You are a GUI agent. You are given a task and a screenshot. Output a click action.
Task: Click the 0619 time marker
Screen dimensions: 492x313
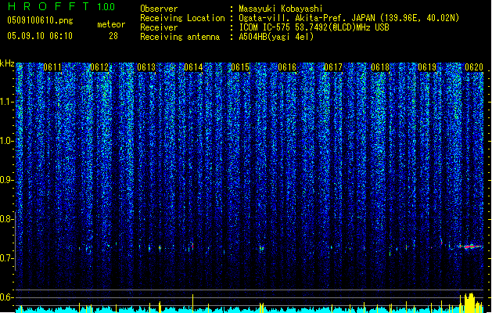[427, 67]
